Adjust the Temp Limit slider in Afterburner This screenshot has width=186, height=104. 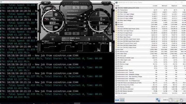click(x=75, y=20)
